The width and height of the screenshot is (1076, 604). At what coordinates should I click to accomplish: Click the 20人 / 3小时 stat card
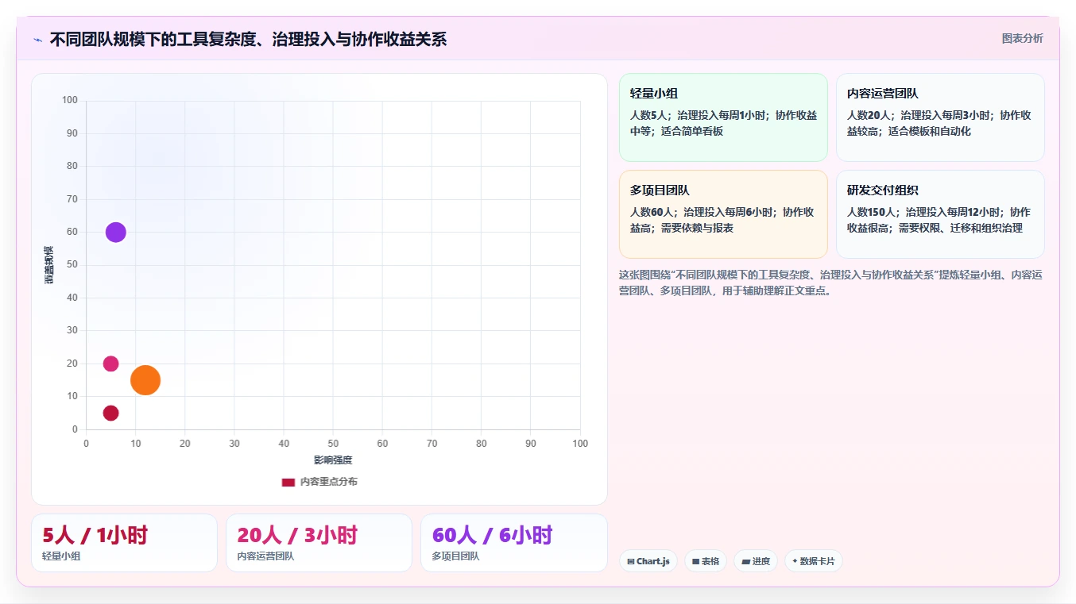coord(319,543)
